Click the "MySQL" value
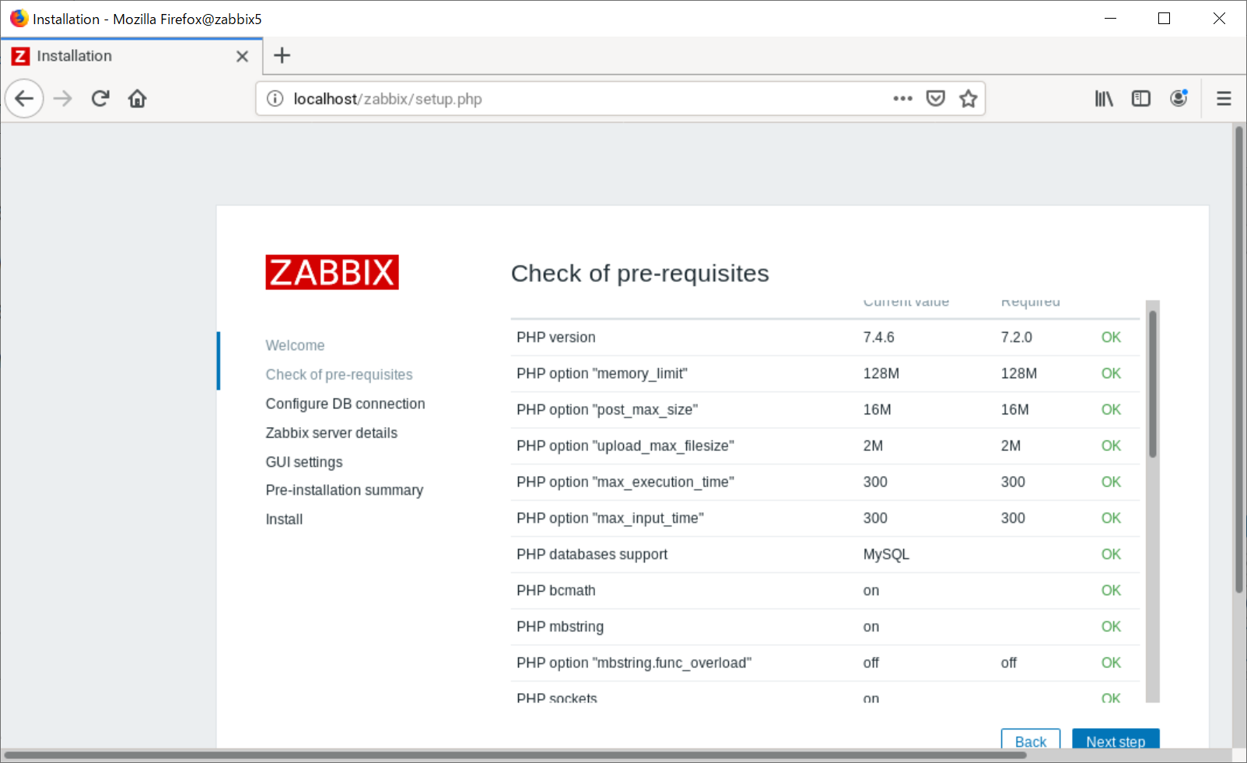Screen dimensions: 1247x763 pos(886,555)
